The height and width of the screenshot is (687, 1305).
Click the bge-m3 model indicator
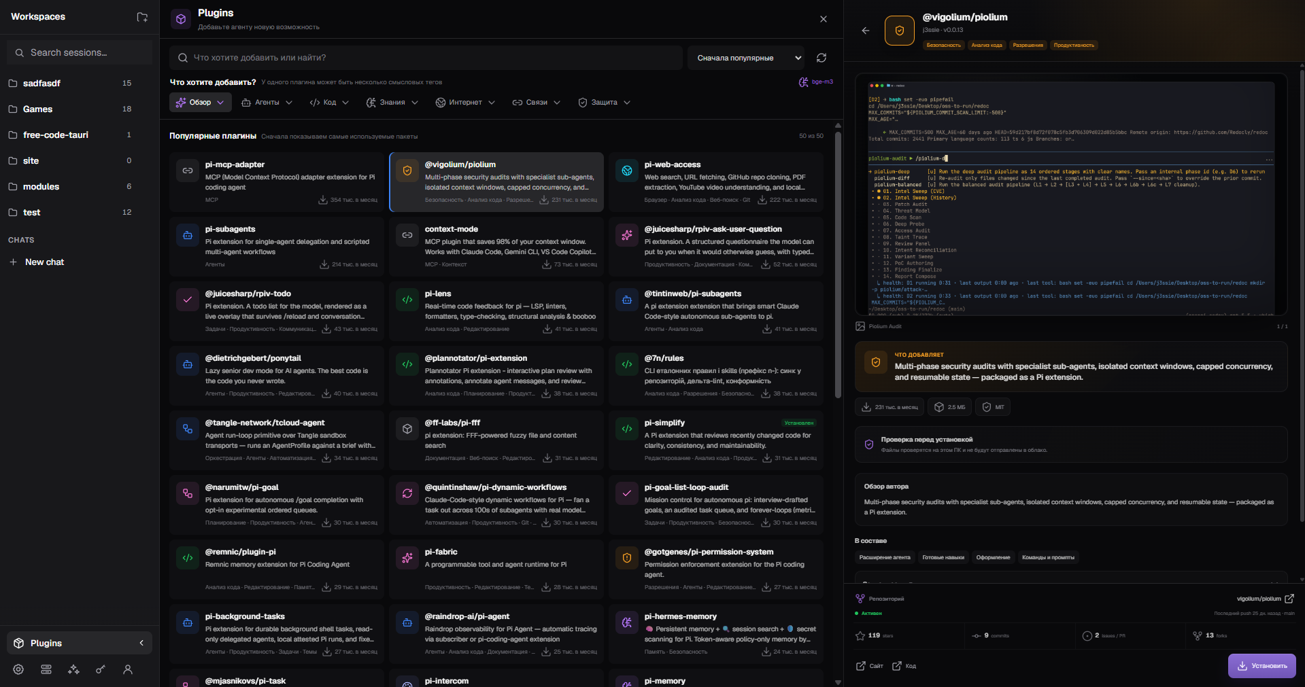815,82
